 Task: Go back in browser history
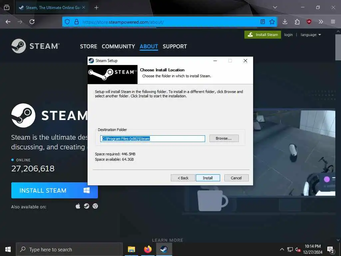tap(8, 22)
